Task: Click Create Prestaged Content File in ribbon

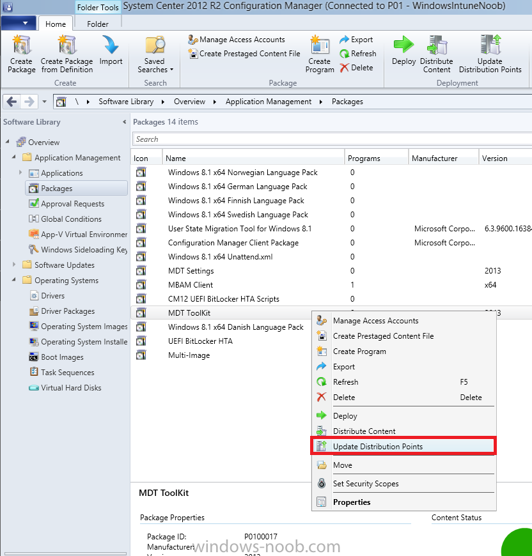Action: click(244, 54)
